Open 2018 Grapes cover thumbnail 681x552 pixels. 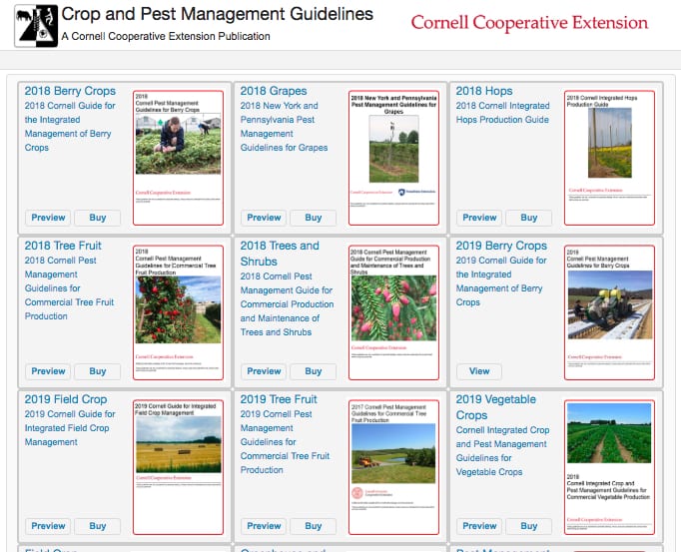coord(393,158)
